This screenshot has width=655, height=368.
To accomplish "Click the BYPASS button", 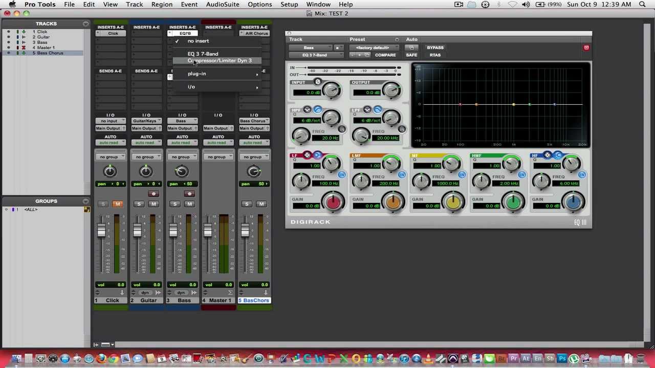I will 435,48.
